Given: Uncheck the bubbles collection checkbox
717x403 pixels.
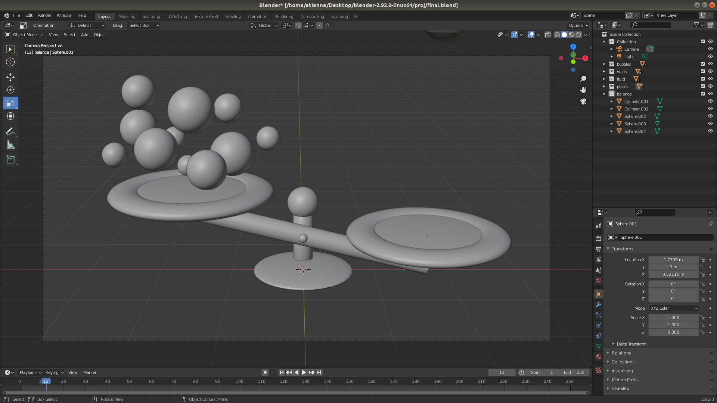Looking at the screenshot, I should tap(702, 64).
